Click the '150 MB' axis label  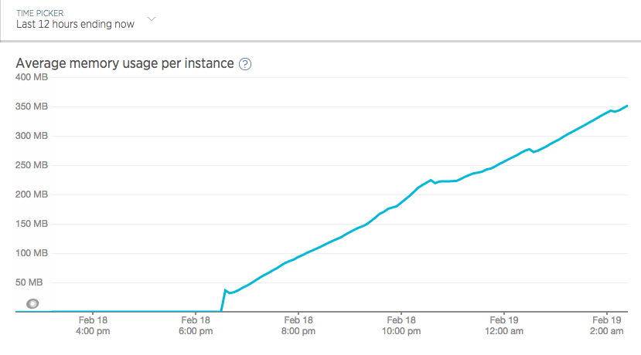click(x=32, y=224)
